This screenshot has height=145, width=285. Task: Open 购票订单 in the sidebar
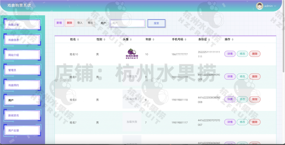22,25
